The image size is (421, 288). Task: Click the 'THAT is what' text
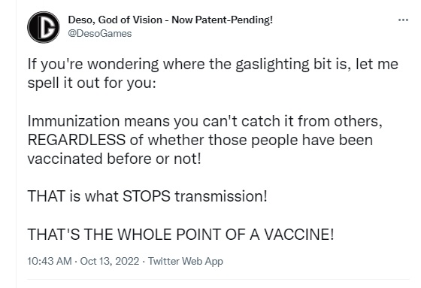pyautogui.click(x=73, y=196)
